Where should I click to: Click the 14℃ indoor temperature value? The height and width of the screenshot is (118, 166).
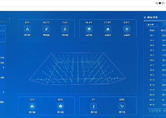32,100
